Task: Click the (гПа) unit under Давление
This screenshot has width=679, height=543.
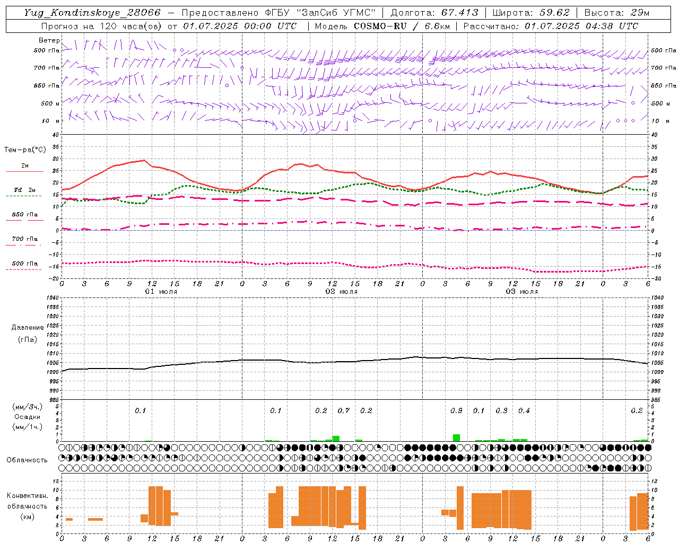Action: point(28,339)
